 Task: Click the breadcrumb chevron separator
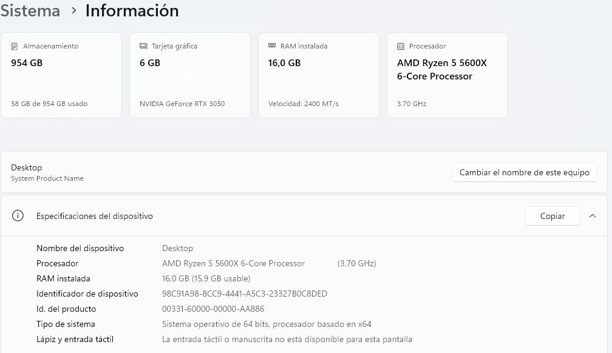(x=74, y=10)
